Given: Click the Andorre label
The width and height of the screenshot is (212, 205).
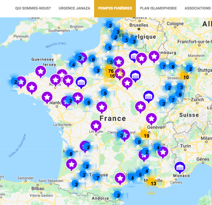Looking at the screenshot, I should [100, 199].
